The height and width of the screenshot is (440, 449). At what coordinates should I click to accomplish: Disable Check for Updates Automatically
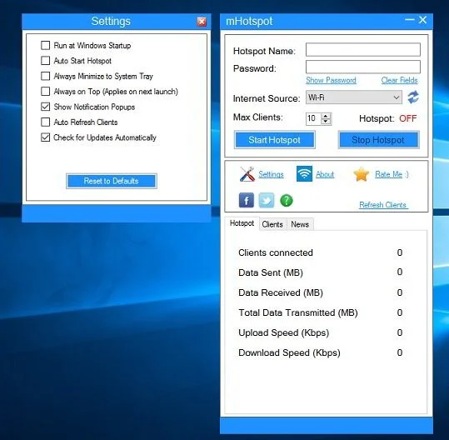tap(45, 137)
